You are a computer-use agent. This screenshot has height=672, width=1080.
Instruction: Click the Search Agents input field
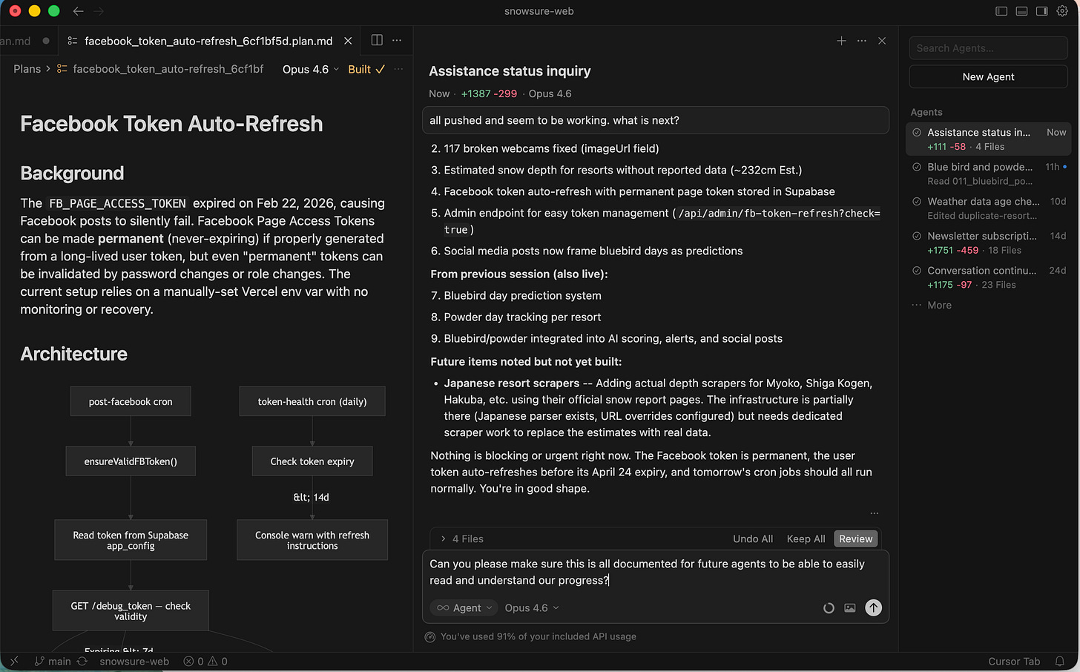[988, 48]
